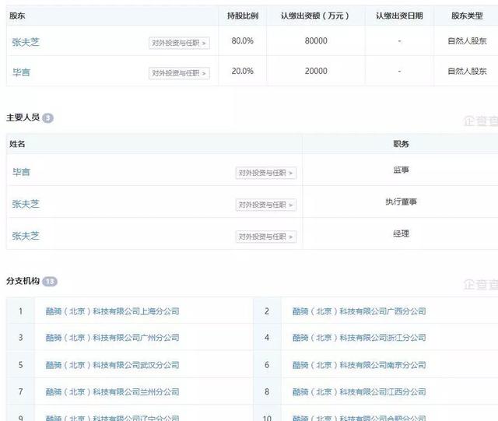Click the 职务 column header
Viewport: 498px width, 421px height.
pos(401,144)
